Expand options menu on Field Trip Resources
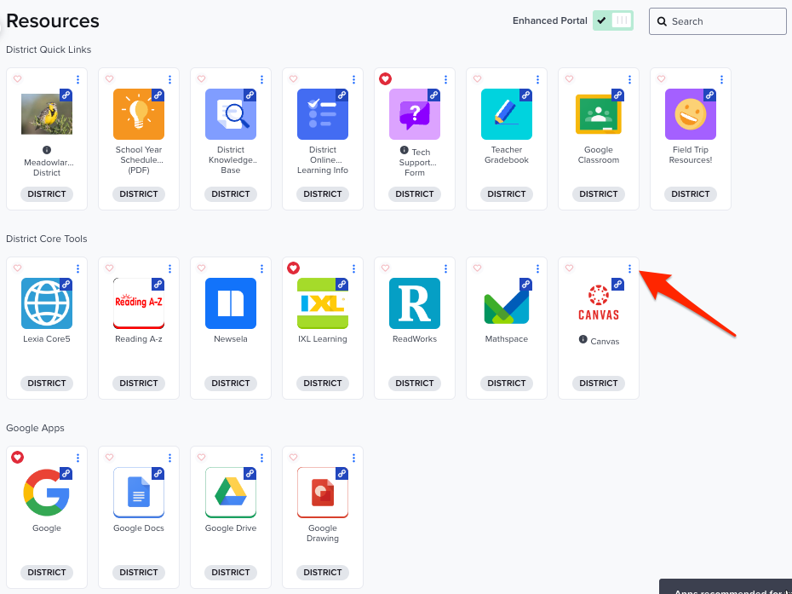The width and height of the screenshot is (792, 594). (x=721, y=79)
